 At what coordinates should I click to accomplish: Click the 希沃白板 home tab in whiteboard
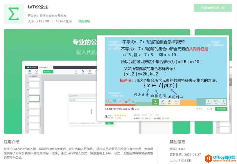point(32,67)
